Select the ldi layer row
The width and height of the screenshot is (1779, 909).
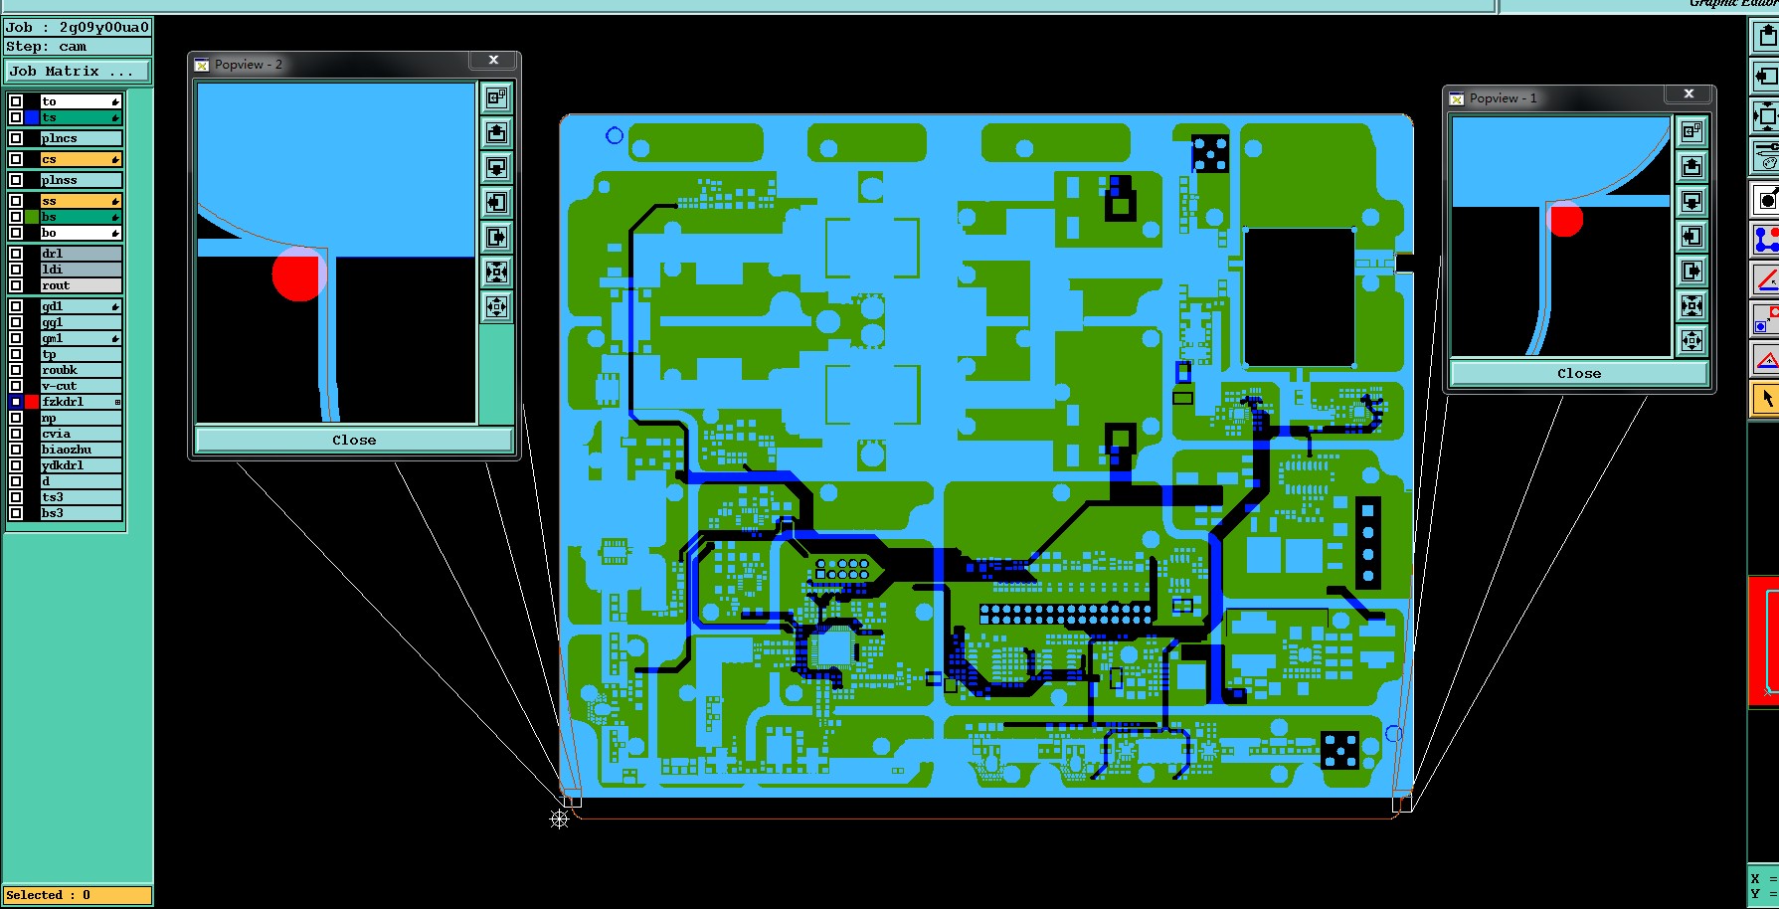click(x=81, y=270)
